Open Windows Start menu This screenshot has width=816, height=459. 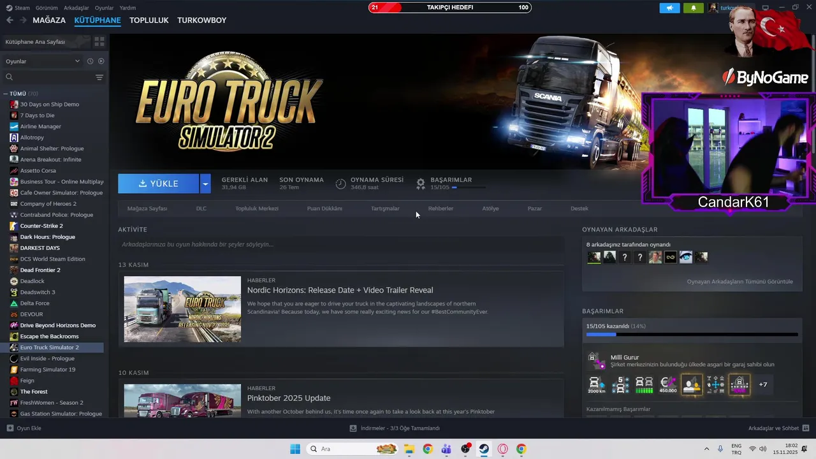tap(295, 449)
